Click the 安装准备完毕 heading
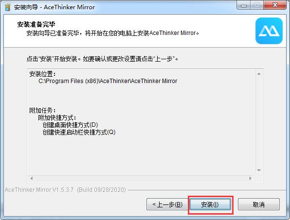 [36, 24]
